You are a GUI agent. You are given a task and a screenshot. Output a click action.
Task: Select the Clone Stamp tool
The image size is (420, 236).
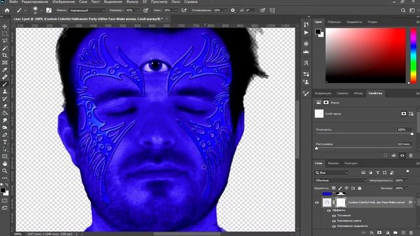5,92
